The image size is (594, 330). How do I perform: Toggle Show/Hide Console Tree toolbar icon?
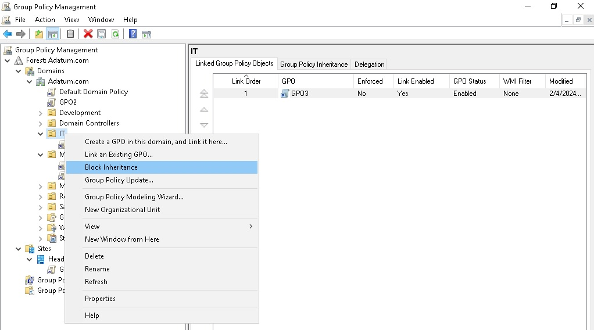tap(53, 34)
